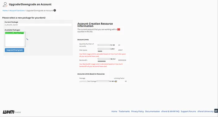Open Account Functions breadcrumb link
The width and height of the screenshot is (218, 117).
(17, 10)
